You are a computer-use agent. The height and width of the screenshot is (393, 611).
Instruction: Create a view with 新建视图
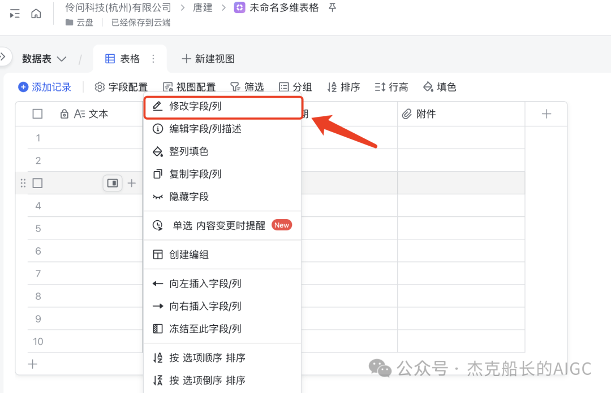pos(208,59)
